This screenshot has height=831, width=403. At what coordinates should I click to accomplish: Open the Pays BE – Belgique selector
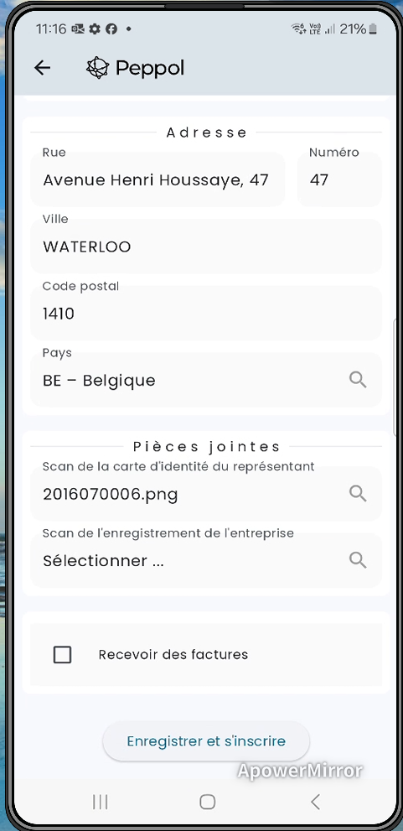(x=206, y=380)
